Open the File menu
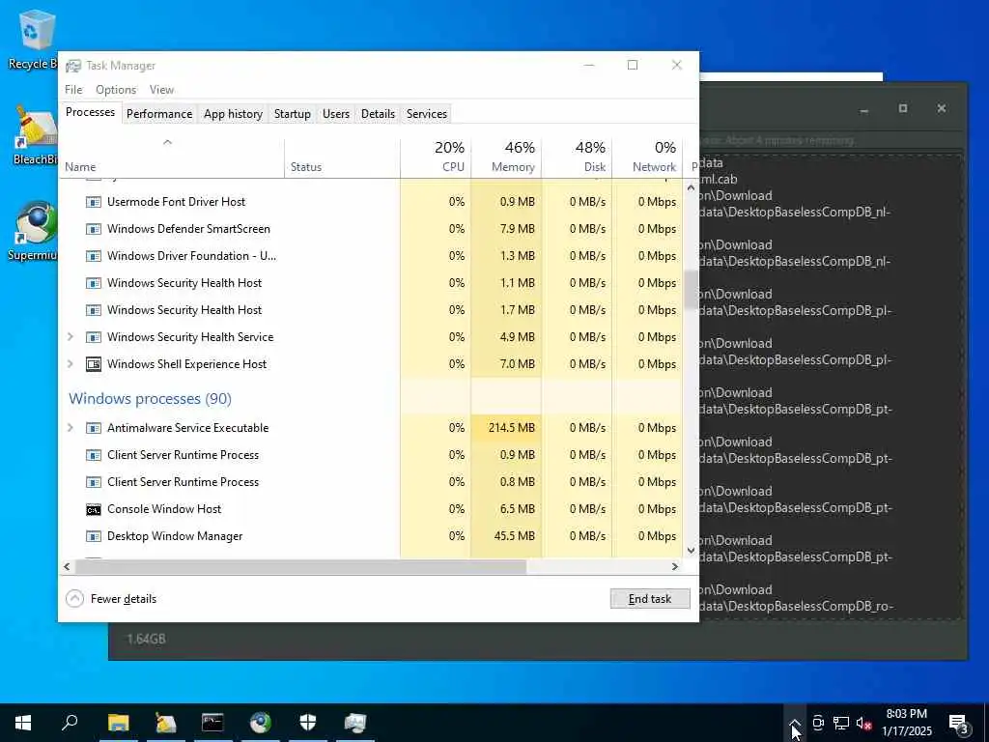Screen dimensions: 989x742 pos(73,90)
